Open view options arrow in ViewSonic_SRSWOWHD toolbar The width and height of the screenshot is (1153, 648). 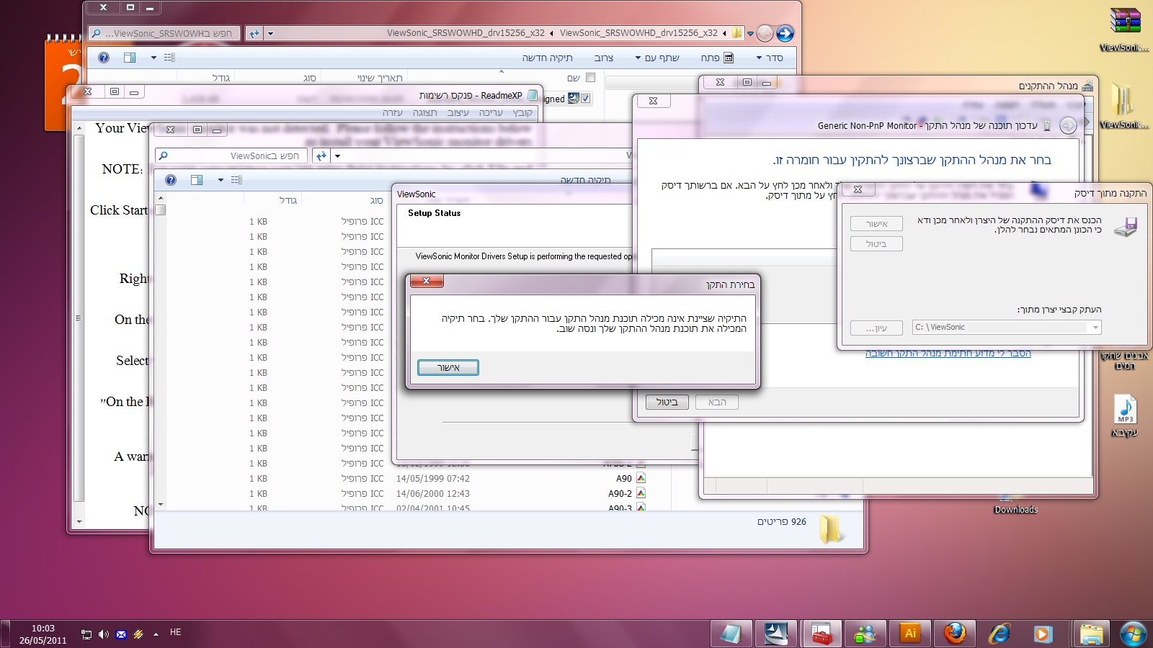153,58
